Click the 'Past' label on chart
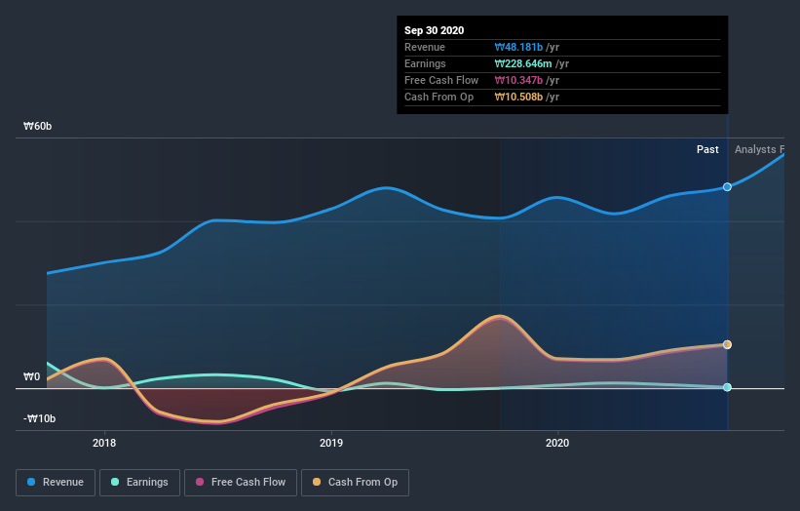800x511 pixels. (707, 149)
